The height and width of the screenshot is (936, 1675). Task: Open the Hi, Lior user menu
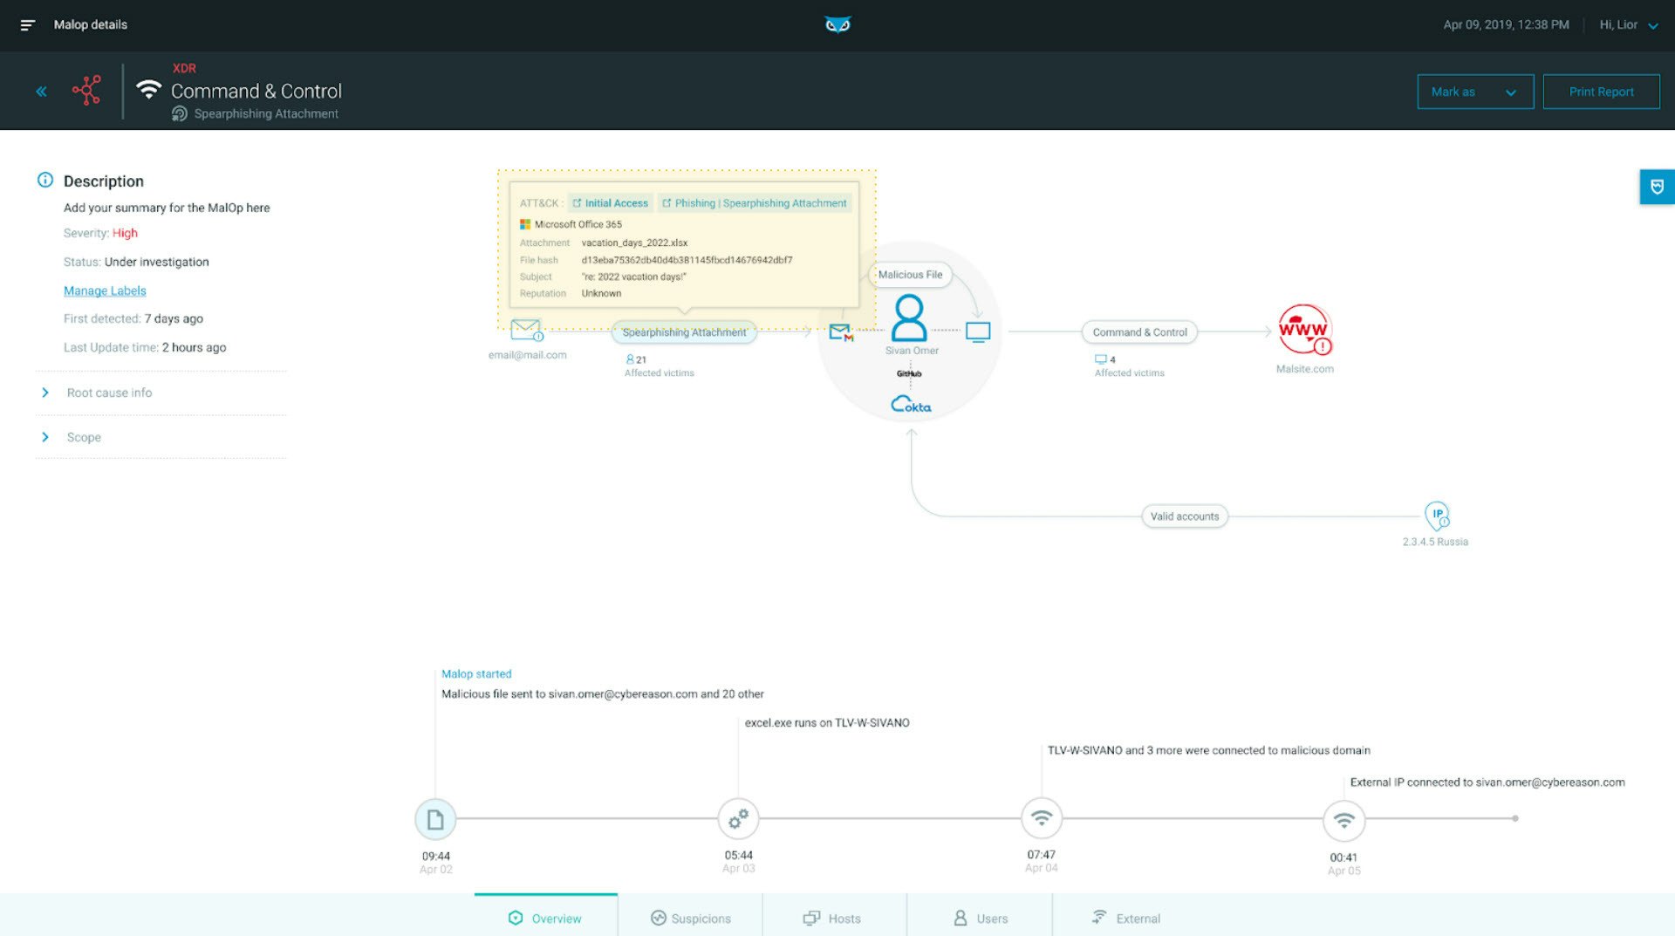point(1628,25)
